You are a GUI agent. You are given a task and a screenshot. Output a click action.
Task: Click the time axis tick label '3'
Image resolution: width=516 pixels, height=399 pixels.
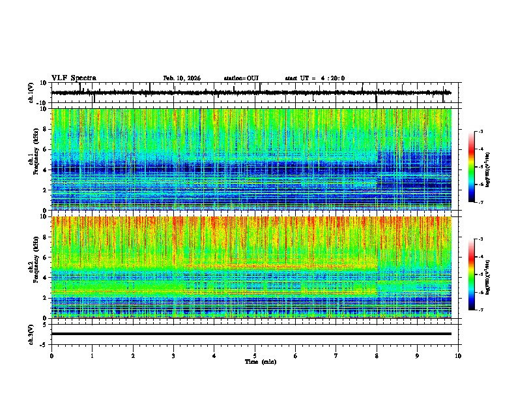coord(173,356)
